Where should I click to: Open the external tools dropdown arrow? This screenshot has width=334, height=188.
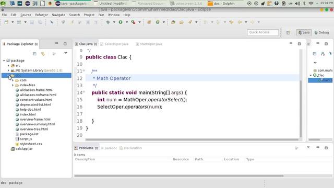pos(139,22)
